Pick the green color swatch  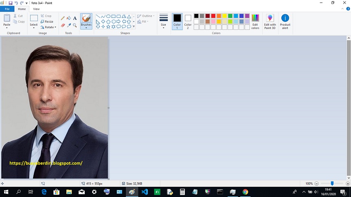click(230, 16)
